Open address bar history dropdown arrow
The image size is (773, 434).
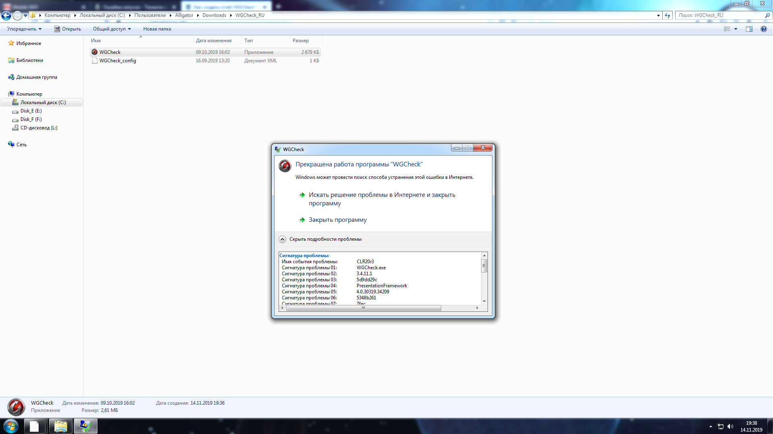click(x=658, y=15)
